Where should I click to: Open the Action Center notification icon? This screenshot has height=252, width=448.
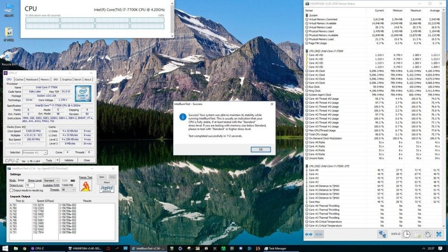(440, 248)
